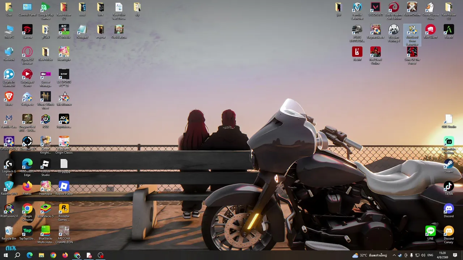This screenshot has height=260, width=463.
Task: Open the RedM shortcut
Action: pos(357,53)
